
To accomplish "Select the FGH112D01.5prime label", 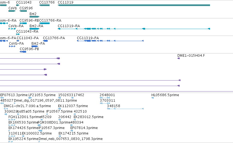I will point(25,117).
